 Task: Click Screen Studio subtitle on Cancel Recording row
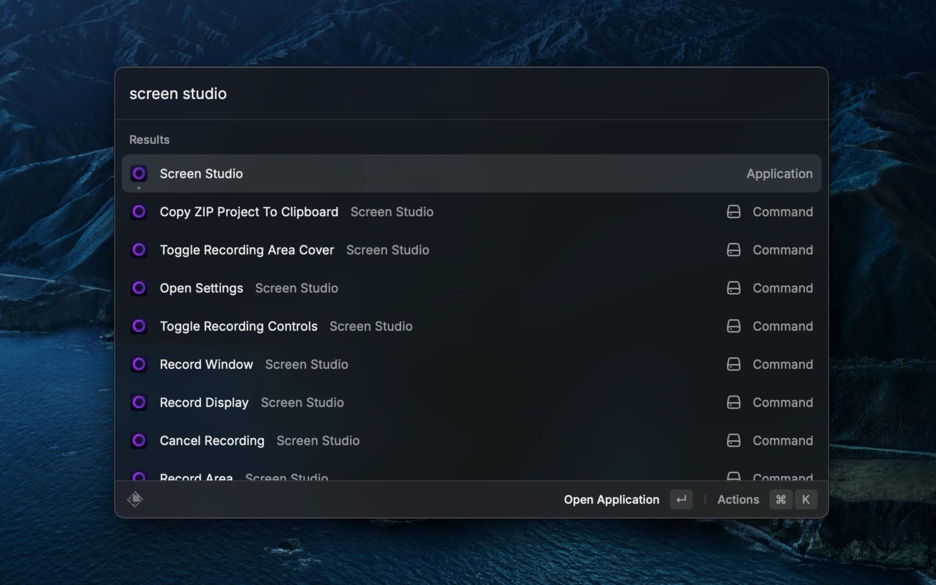click(x=318, y=441)
